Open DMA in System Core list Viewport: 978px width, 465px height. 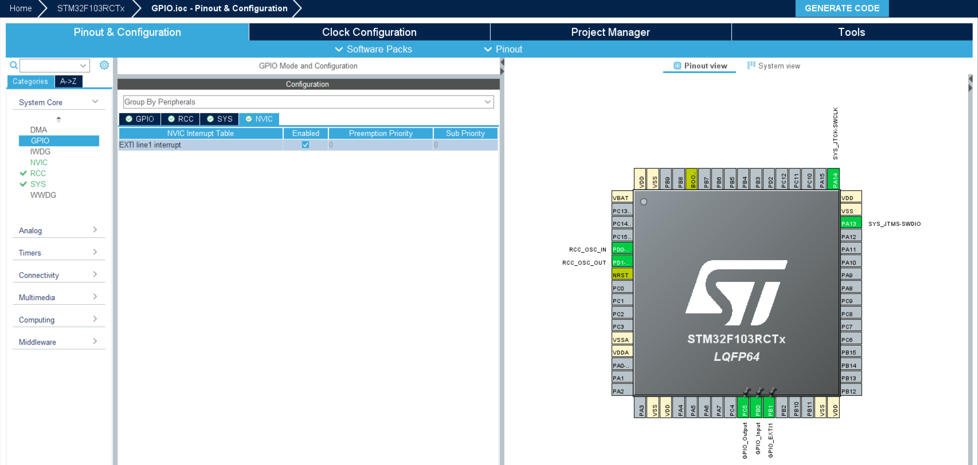(x=39, y=130)
